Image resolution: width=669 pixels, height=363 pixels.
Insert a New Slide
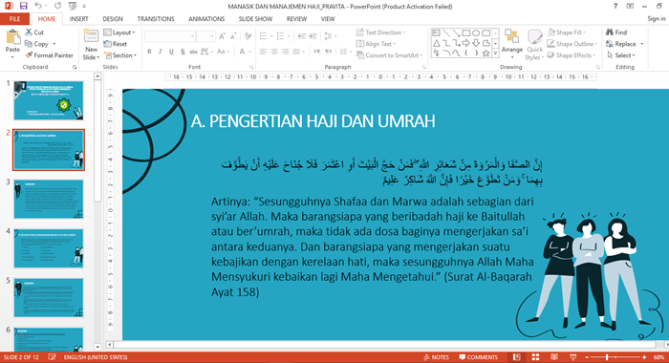(91, 45)
